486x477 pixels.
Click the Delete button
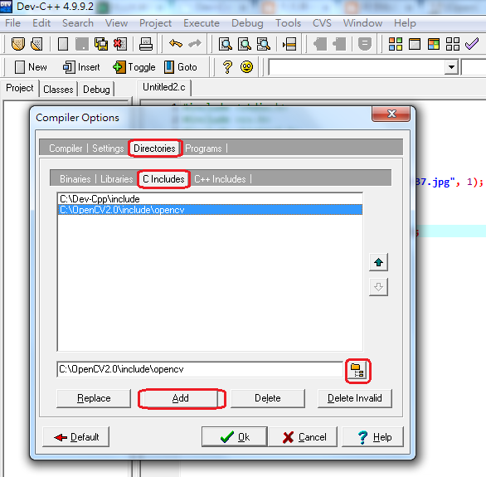[268, 398]
